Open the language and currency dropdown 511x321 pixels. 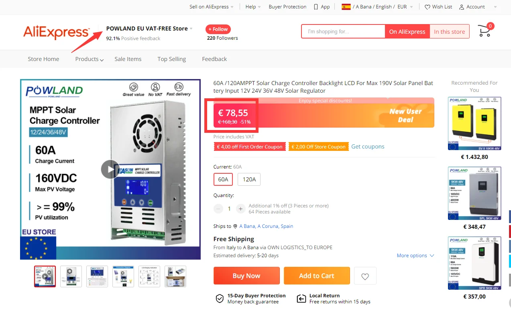coord(378,7)
